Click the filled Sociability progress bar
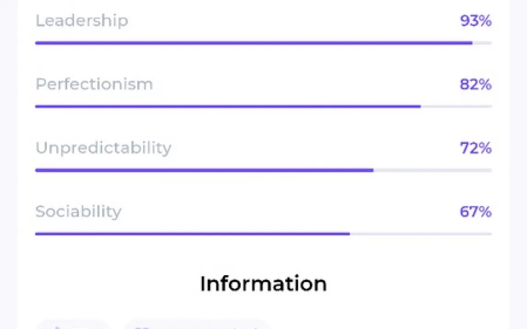The image size is (527, 329). pos(192,233)
